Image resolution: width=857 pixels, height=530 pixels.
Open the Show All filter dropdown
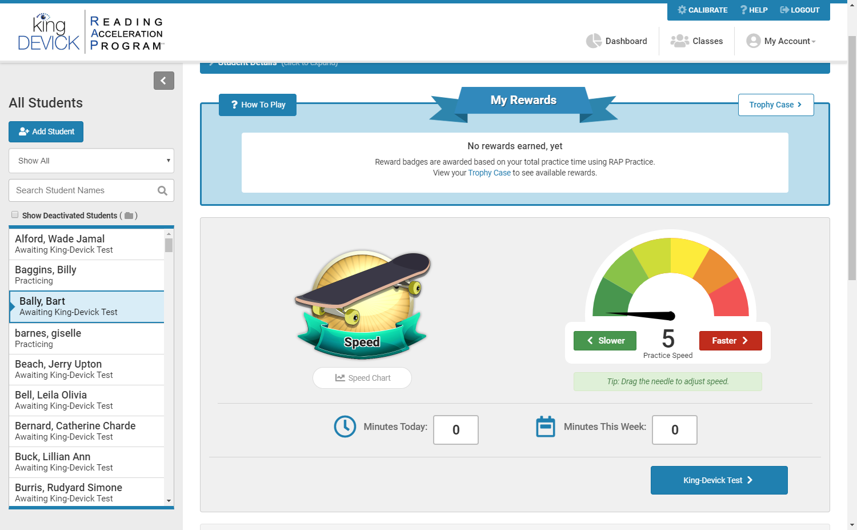coord(91,161)
